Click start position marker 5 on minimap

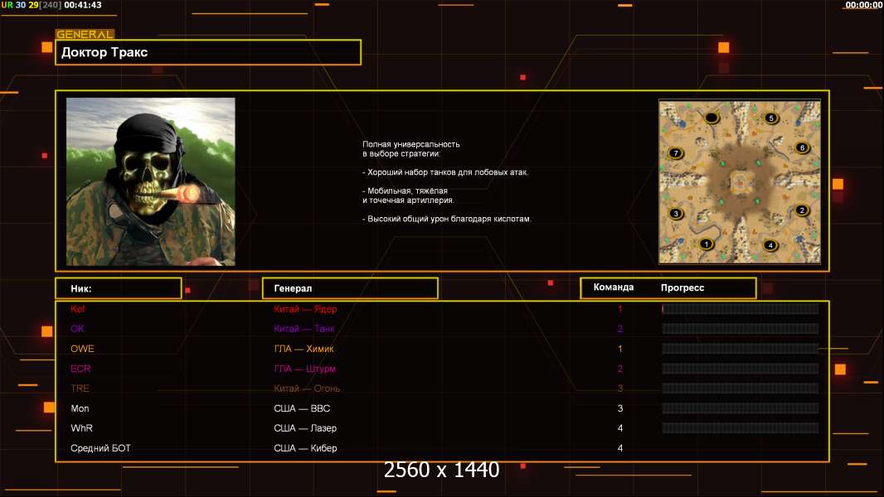click(771, 118)
